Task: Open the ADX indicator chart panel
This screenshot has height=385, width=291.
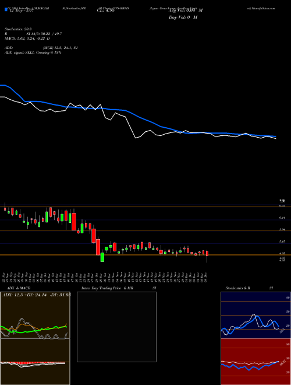Action: click(x=35, y=315)
